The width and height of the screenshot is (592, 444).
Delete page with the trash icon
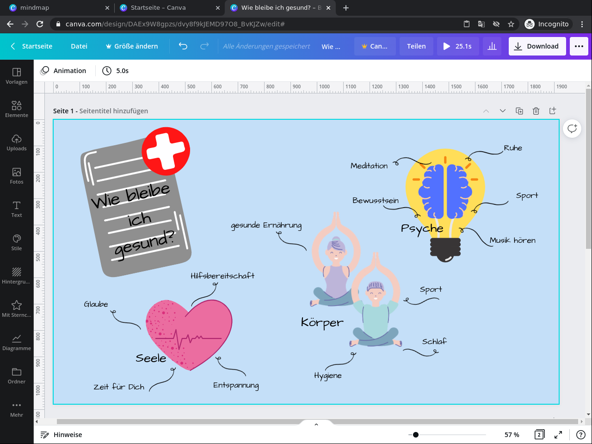536,111
